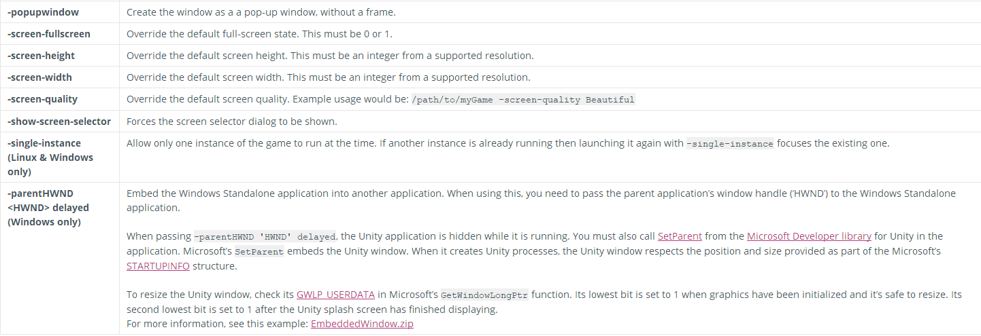
Task: Follow the STARTUPINFO link
Action: point(158,266)
